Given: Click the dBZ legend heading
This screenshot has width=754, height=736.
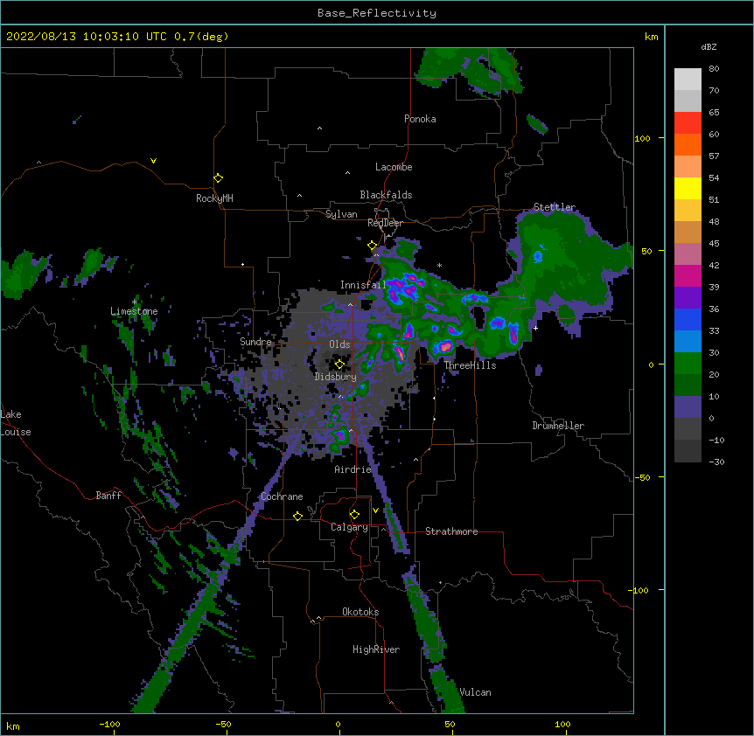Looking at the screenshot, I should 709,47.
